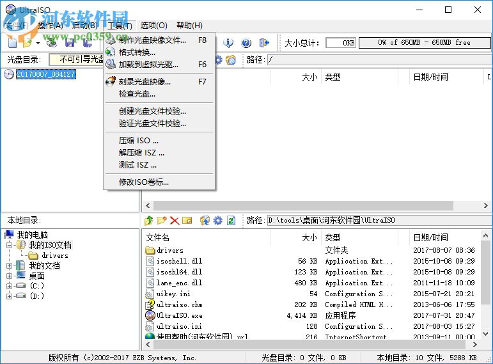The height and width of the screenshot is (364, 493).
Task: Select ultraiso.chm in the file list
Action: click(180, 305)
